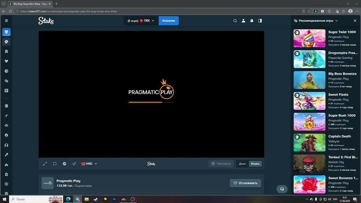Image resolution: width=361 pixels, height=203 pixels.
Task: Open a new browser tab
Action: (x=56, y=4)
